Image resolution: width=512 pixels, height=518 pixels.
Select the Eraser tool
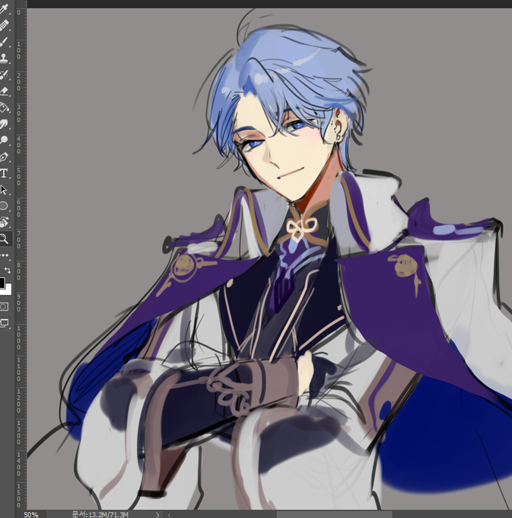[4, 91]
